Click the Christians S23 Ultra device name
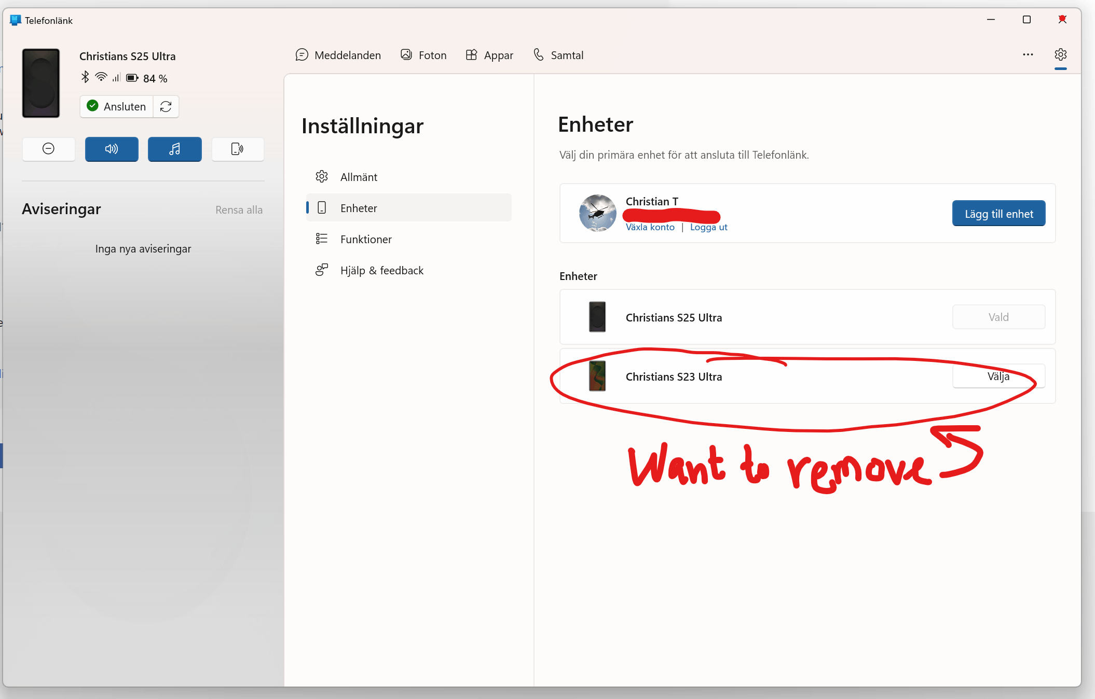This screenshot has width=1095, height=699. (x=674, y=376)
